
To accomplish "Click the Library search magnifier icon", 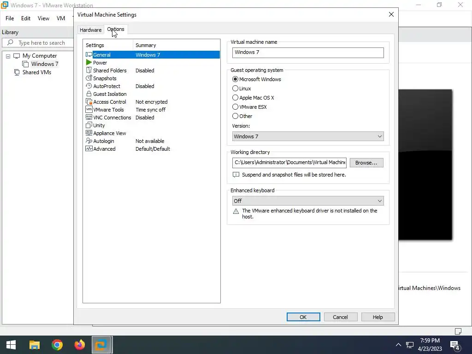I will click(10, 42).
